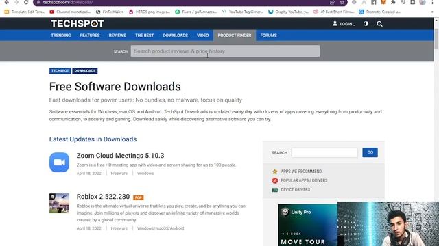Click the address bar URL techspot.com/downloads
Viewport: 439px width, 246px height.
[x=68, y=2]
